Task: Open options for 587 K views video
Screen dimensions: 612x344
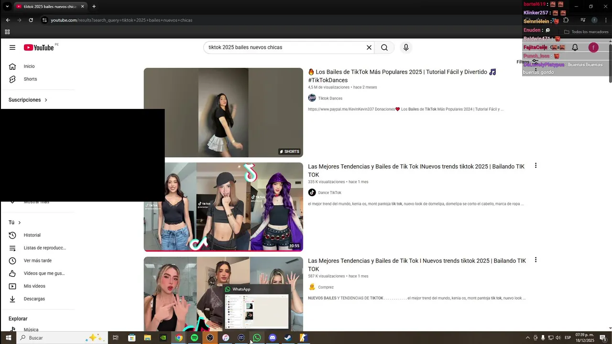Action: [535, 260]
